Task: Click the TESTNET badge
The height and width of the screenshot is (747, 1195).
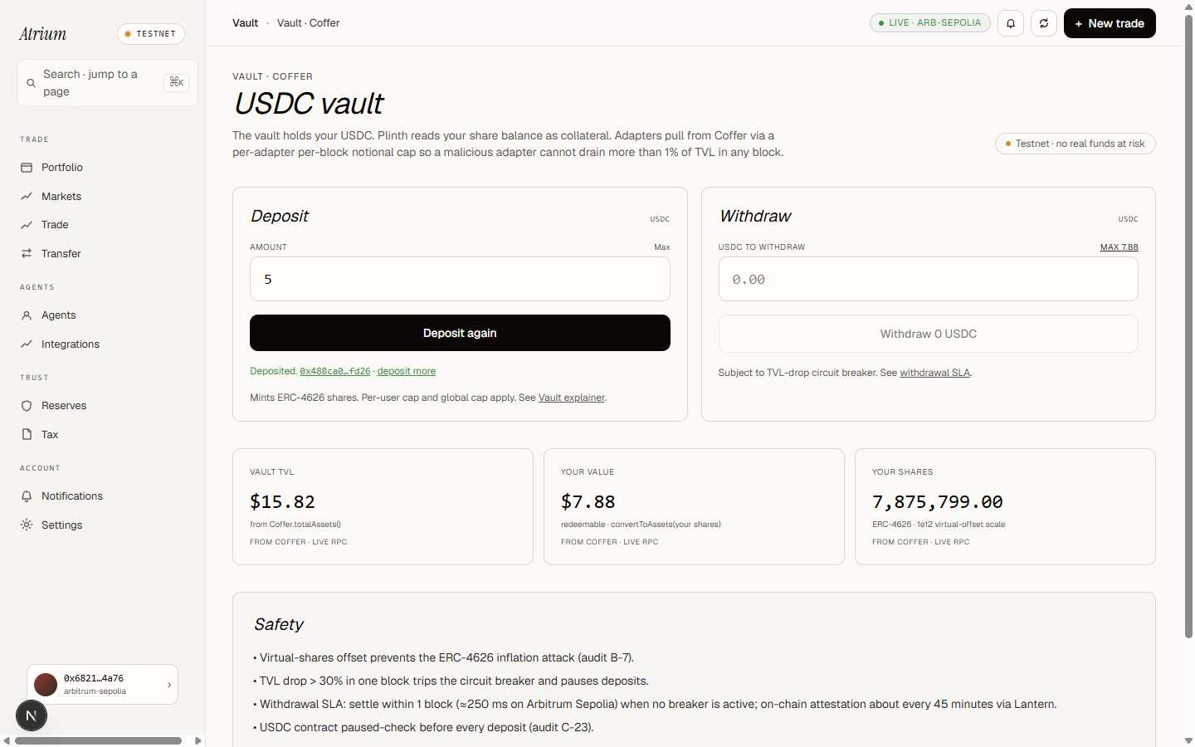Action: [x=151, y=34]
